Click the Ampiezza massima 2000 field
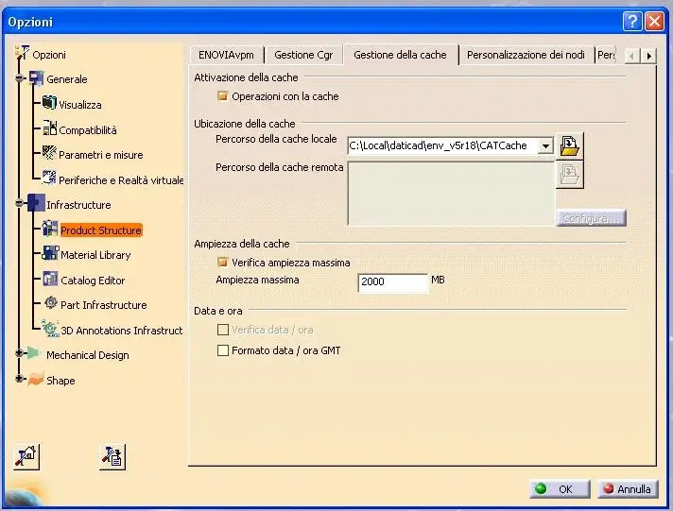673x511 pixels. [x=392, y=281]
